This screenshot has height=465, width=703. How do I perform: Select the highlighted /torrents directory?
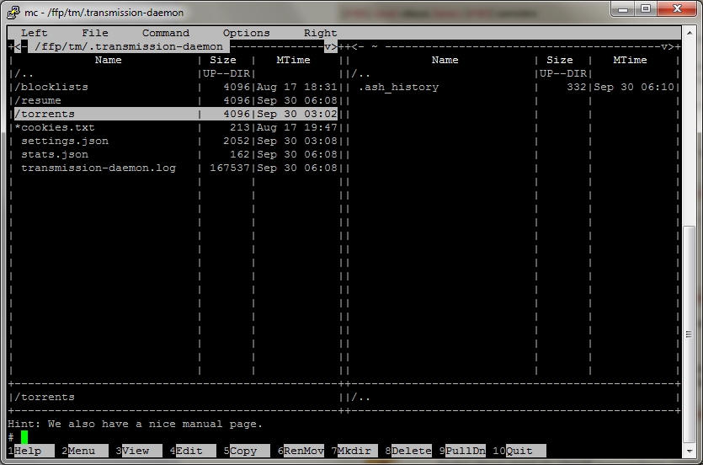click(x=176, y=114)
